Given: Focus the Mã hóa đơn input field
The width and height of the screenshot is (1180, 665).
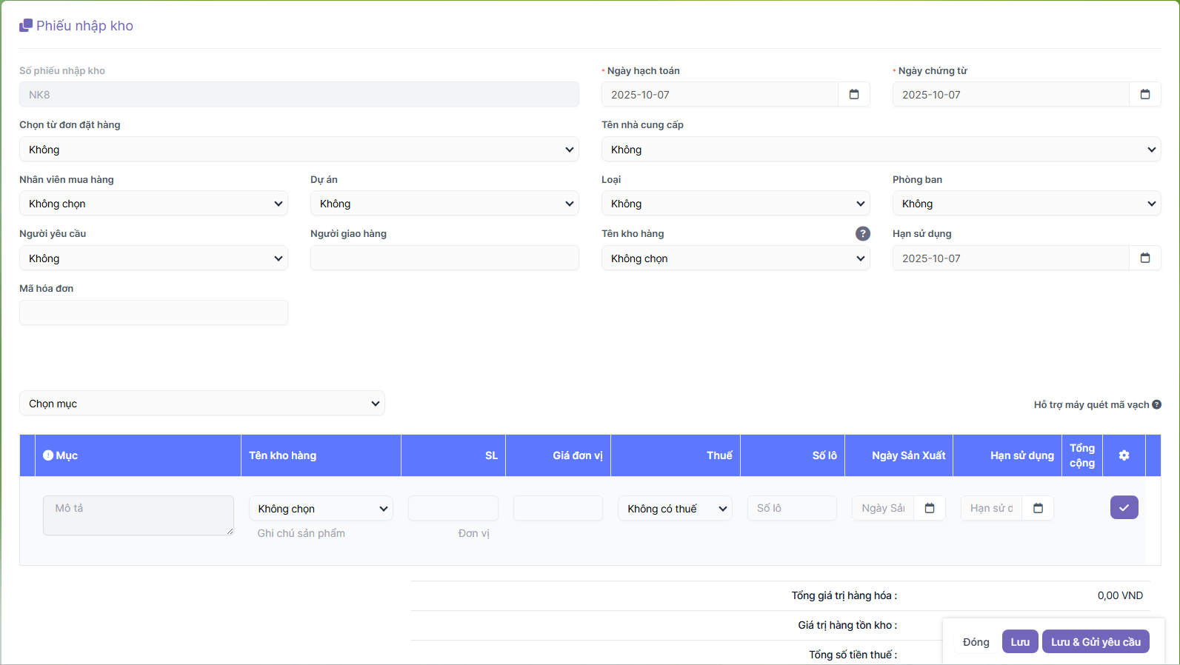Looking at the screenshot, I should (153, 313).
